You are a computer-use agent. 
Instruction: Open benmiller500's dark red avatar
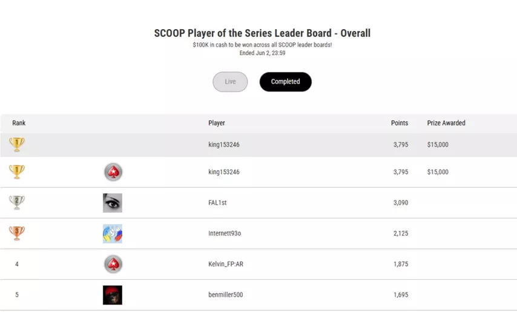[x=113, y=295]
